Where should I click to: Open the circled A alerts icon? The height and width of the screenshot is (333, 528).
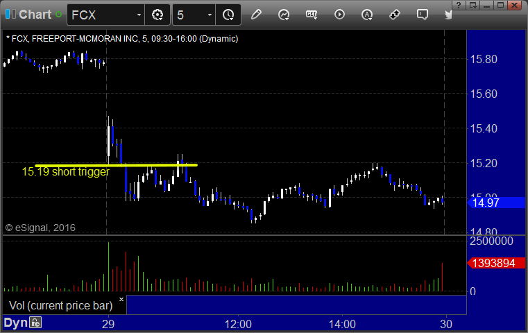pos(367,15)
